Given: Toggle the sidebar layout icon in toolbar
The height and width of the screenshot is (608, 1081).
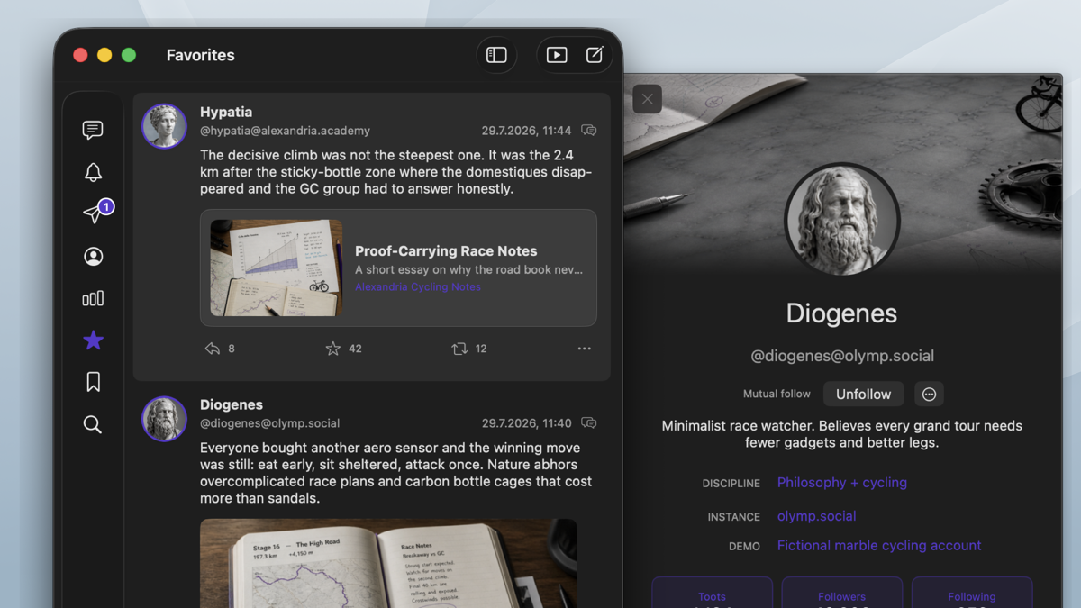Looking at the screenshot, I should tap(496, 55).
